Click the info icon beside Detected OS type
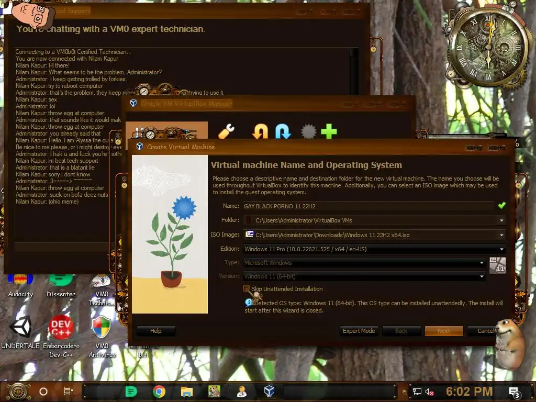Image resolution: width=536 pixels, height=402 pixels. click(x=249, y=303)
